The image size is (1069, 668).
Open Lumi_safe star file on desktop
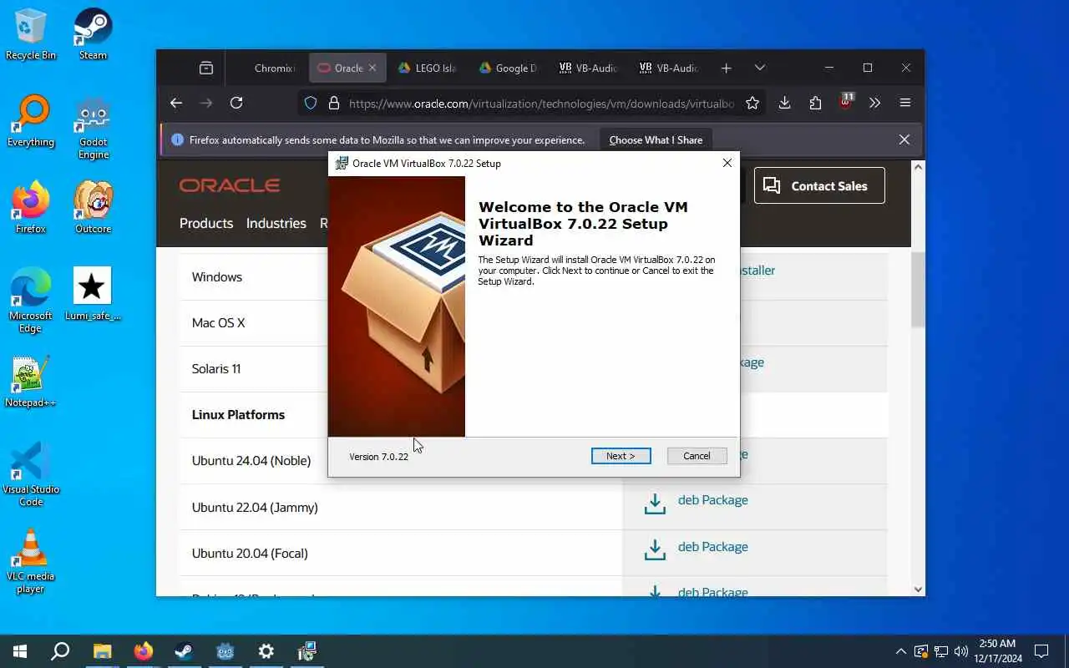(x=93, y=295)
